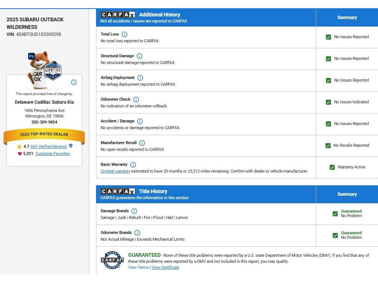This screenshot has width=378, height=283.
Task: Open the Total Loss info icon
Action: tap(124, 34)
